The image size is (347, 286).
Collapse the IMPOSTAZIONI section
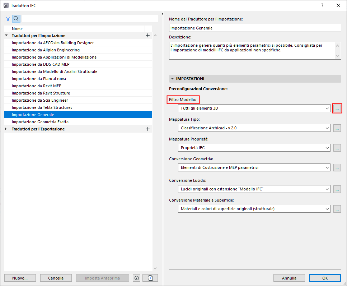pos(172,79)
